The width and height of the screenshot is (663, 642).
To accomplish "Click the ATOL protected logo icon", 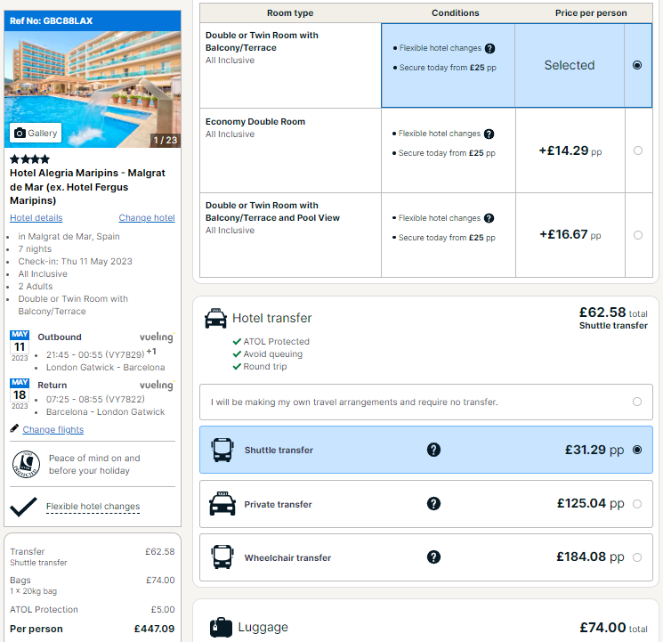I will coord(26,464).
